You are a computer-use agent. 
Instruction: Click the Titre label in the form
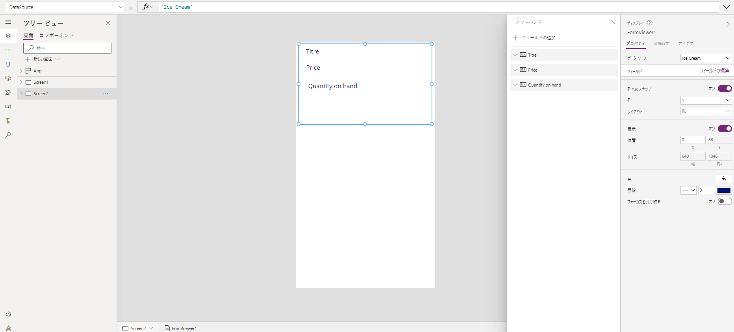click(x=313, y=52)
